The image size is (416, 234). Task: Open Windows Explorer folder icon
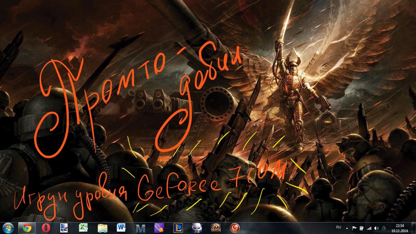tap(102, 228)
